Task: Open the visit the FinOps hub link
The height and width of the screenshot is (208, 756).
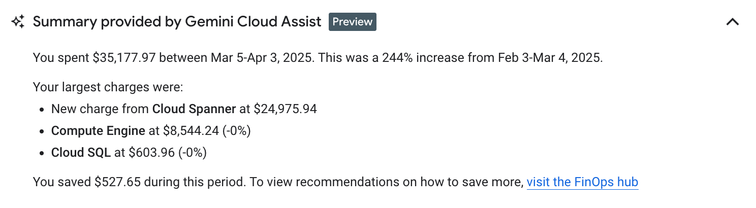Action: tap(582, 182)
